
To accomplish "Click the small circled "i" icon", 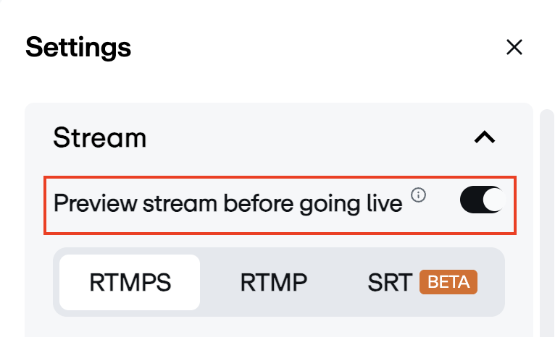I will (x=418, y=195).
